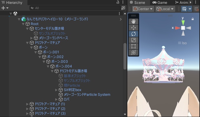Expand the Sit判定box object
This screenshot has width=200, height=117.
(x=56, y=90)
